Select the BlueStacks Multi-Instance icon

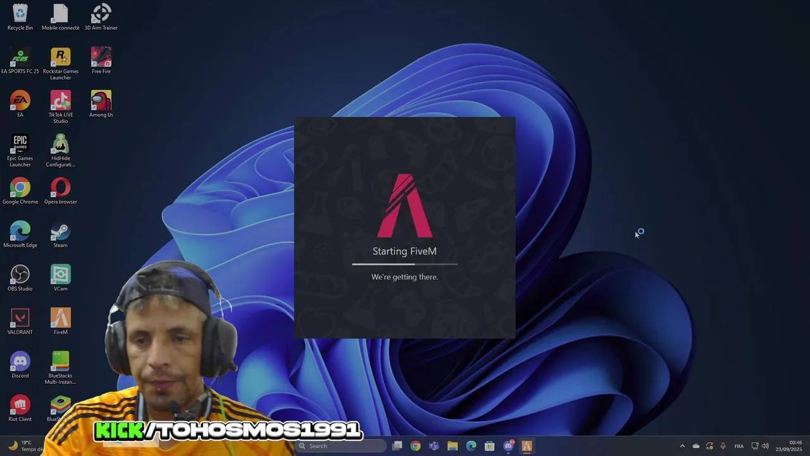pyautogui.click(x=60, y=369)
